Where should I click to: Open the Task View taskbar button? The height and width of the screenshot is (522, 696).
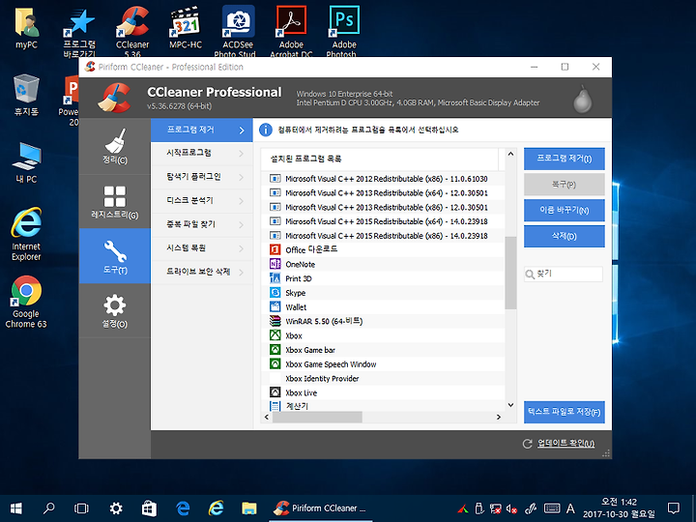pos(81,508)
